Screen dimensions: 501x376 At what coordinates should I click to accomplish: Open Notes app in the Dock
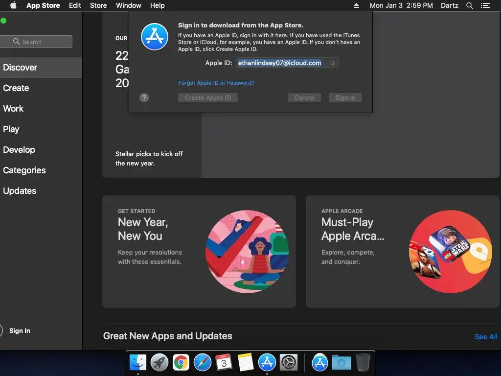pyautogui.click(x=246, y=362)
